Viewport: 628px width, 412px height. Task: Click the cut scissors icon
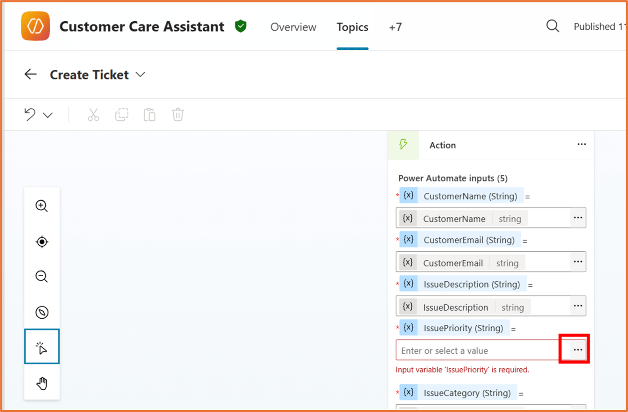point(93,115)
